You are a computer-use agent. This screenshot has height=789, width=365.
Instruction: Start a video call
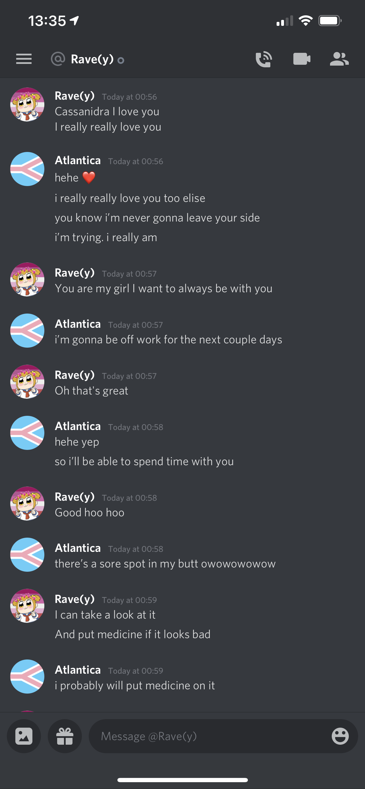point(302,59)
